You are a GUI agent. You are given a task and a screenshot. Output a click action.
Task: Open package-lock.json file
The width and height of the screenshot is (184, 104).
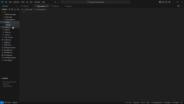pos(10,47)
